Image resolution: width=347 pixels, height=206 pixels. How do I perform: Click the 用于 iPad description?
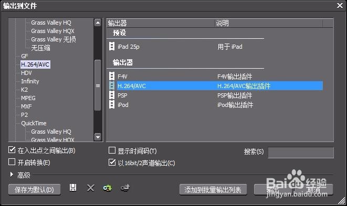pyautogui.click(x=230, y=47)
